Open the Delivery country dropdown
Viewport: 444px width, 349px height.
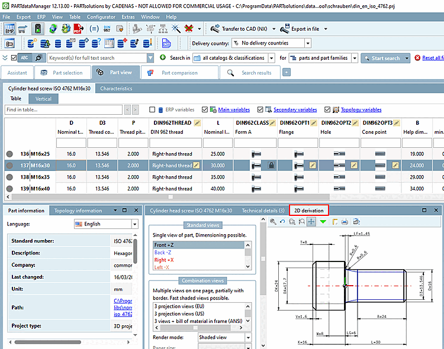coord(308,43)
